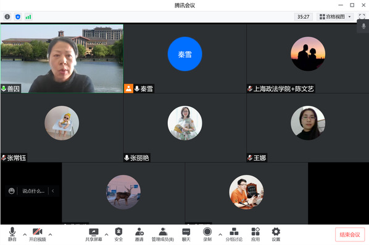
Task: Open the Apps (应用) icon
Action: coord(255,235)
